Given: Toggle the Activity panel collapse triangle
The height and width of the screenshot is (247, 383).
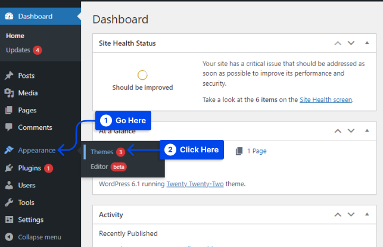Looking at the screenshot, I should coord(367,214).
